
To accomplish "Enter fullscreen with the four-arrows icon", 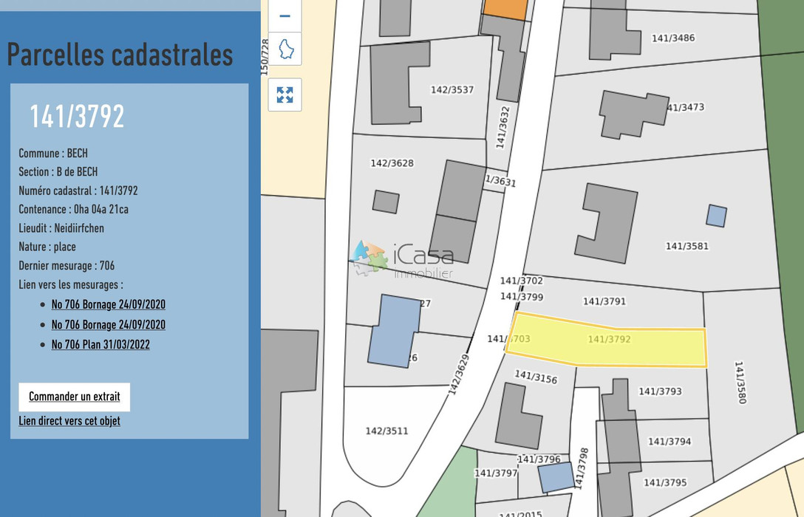I will coord(284,95).
